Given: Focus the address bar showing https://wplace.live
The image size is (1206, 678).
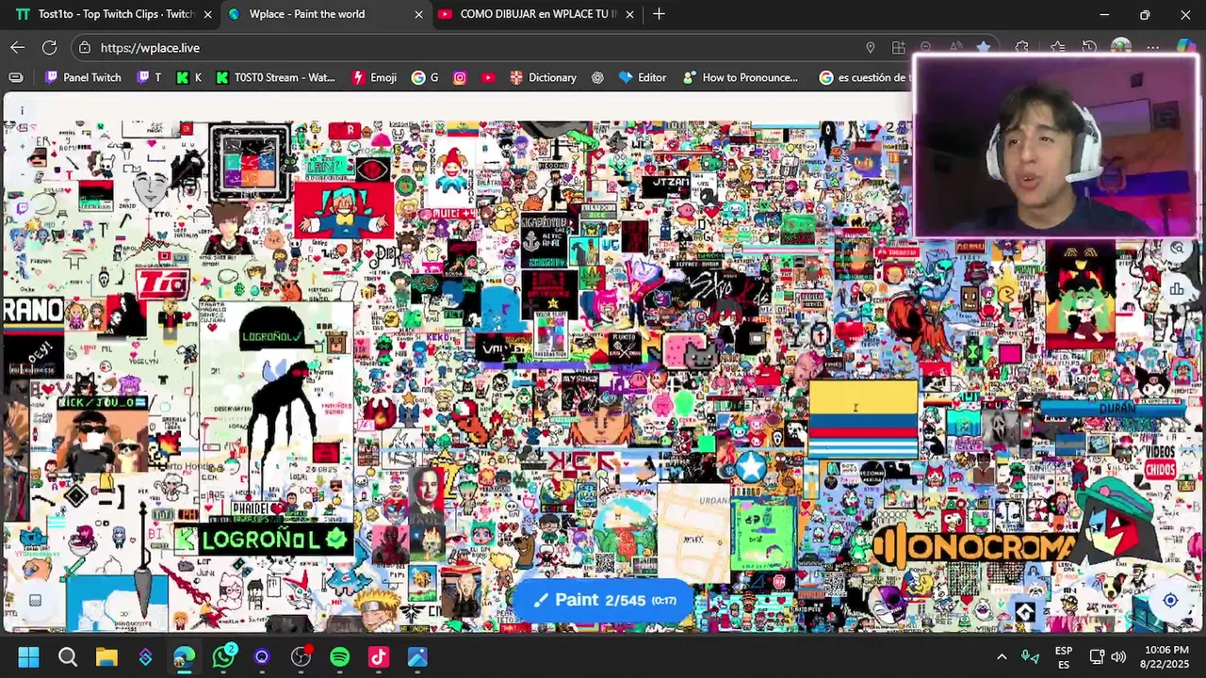Looking at the screenshot, I should [471, 47].
